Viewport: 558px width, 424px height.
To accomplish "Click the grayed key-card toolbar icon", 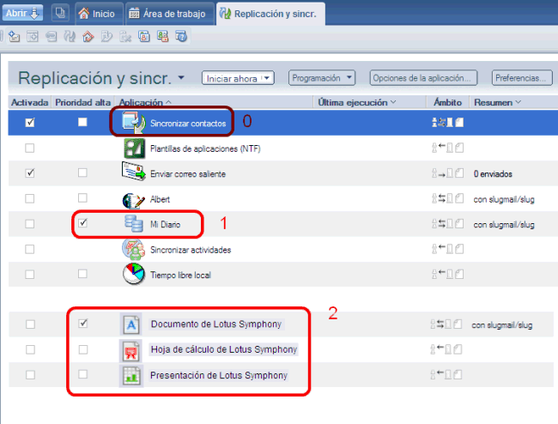I will (52, 36).
